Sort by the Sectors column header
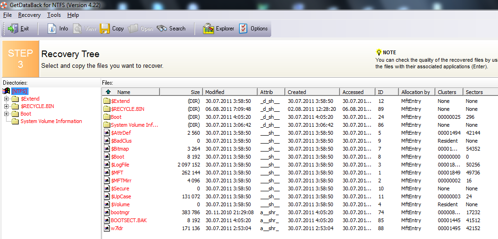 (x=480, y=92)
